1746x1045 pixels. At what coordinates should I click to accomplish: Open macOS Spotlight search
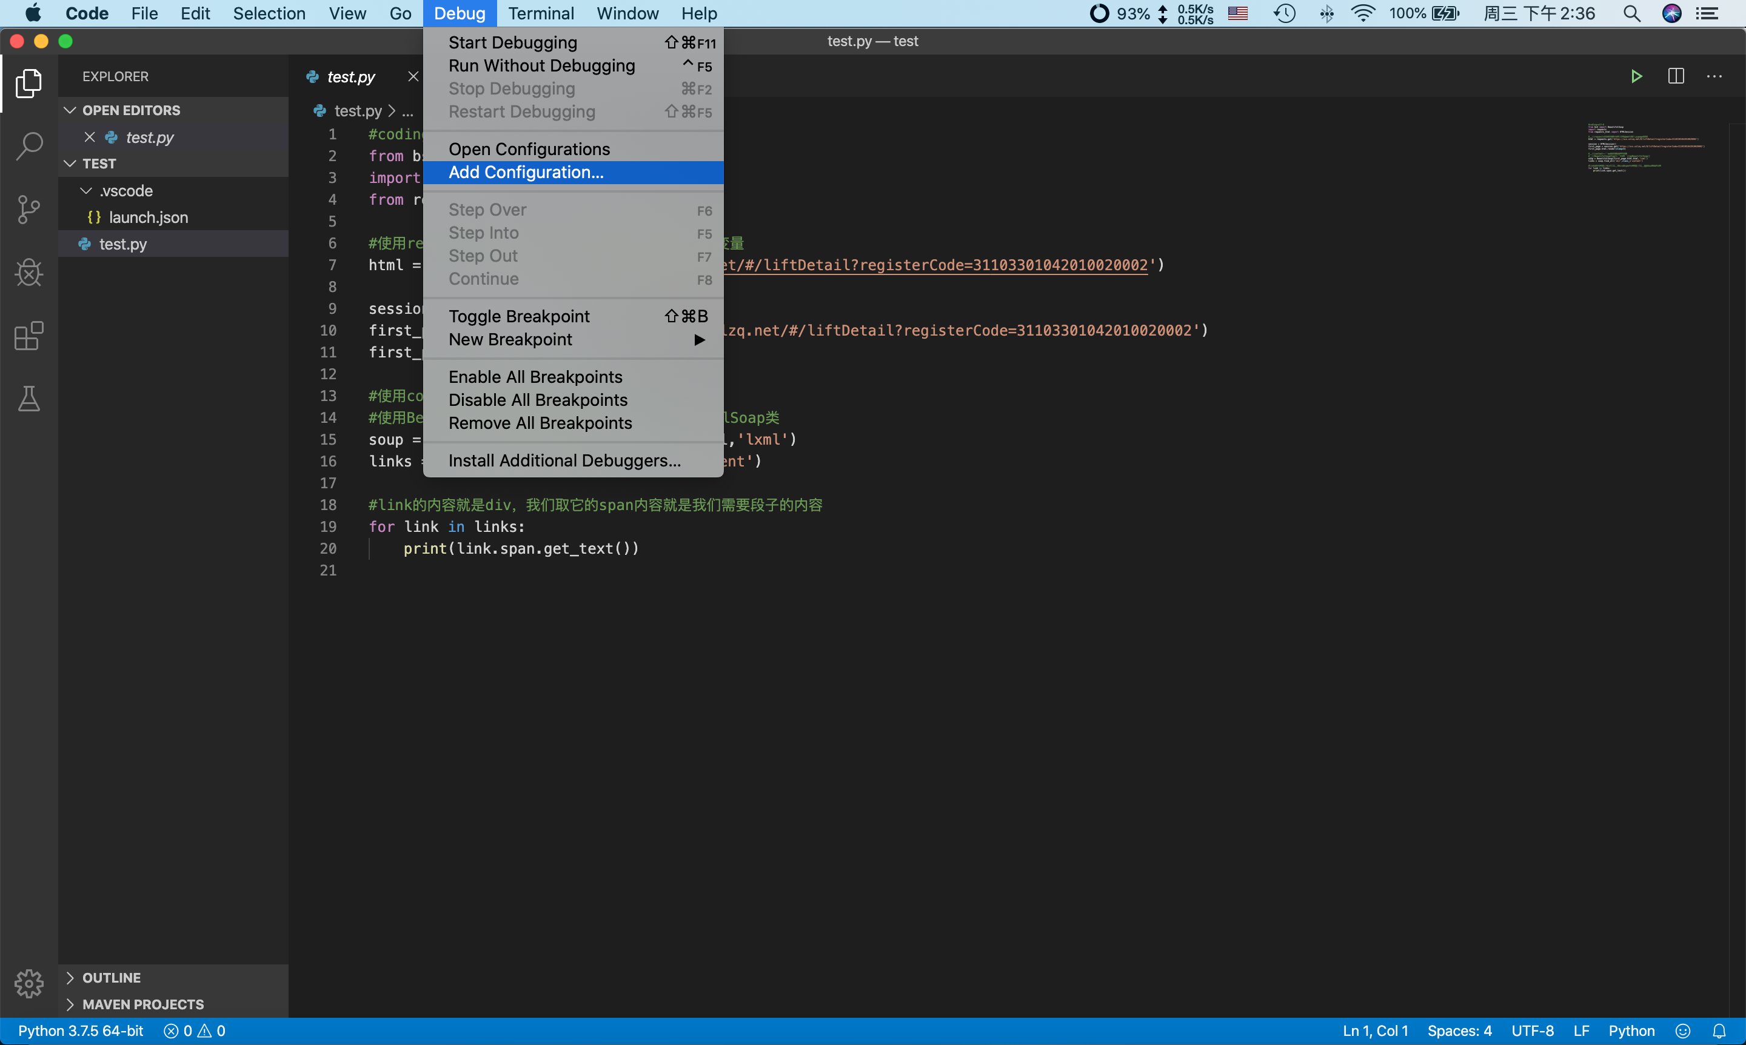point(1632,13)
